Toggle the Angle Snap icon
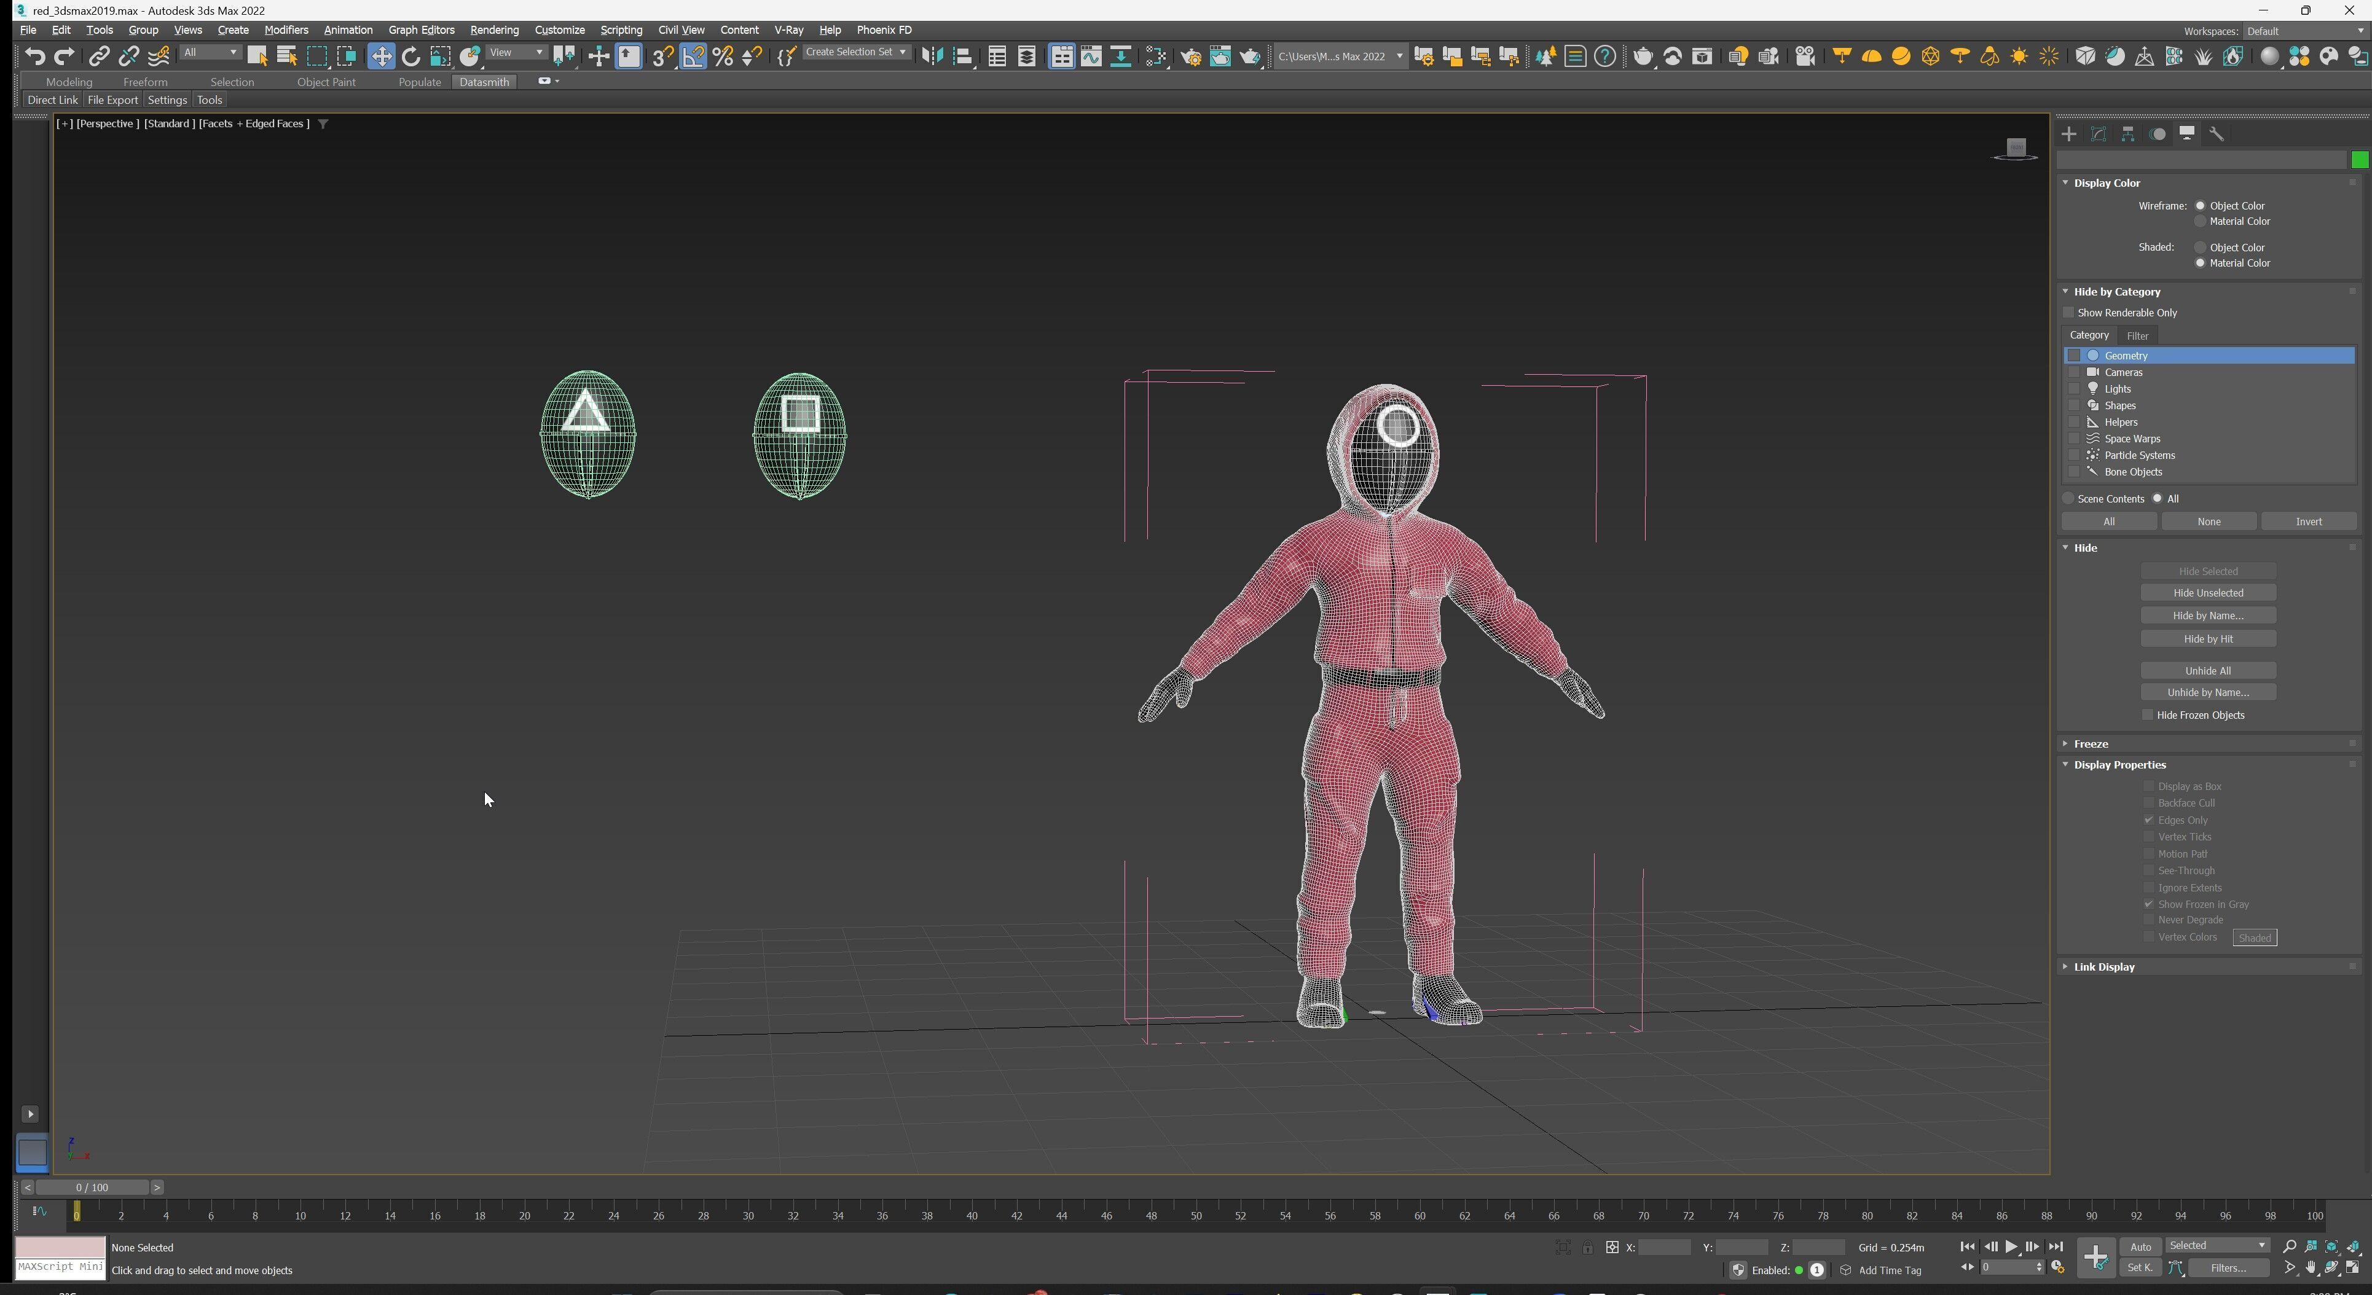The height and width of the screenshot is (1295, 2372). 693,56
